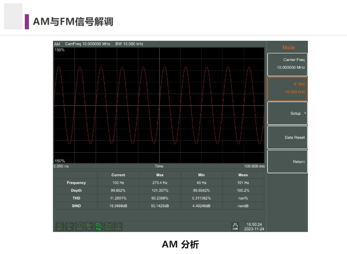Click the THD Max value 60.2388%
The height and width of the screenshot is (254, 347).
click(x=160, y=198)
